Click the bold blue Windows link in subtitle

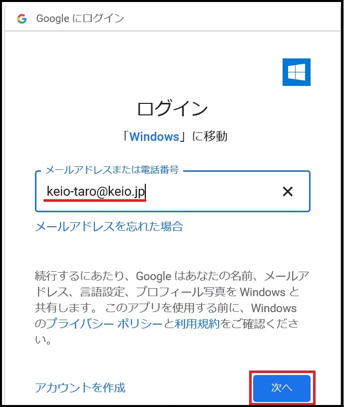point(154,136)
